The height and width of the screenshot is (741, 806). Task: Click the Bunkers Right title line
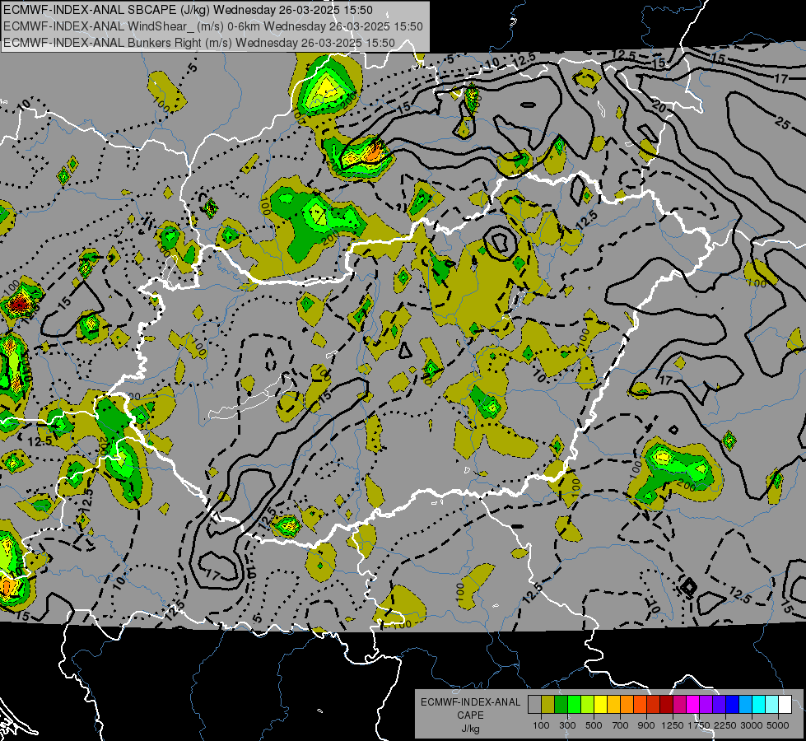(199, 43)
